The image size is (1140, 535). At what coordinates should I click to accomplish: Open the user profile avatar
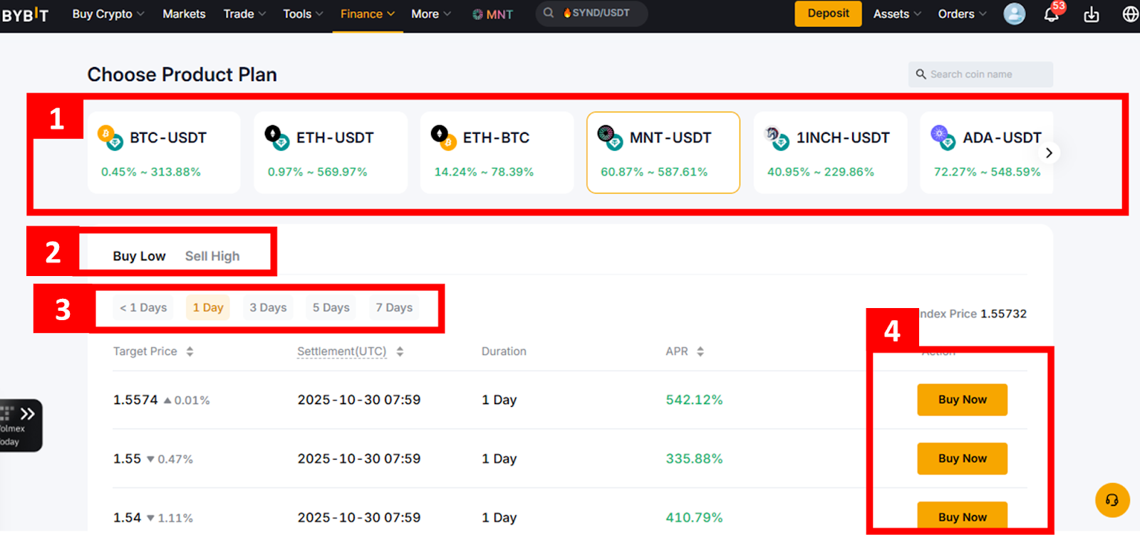point(1014,14)
